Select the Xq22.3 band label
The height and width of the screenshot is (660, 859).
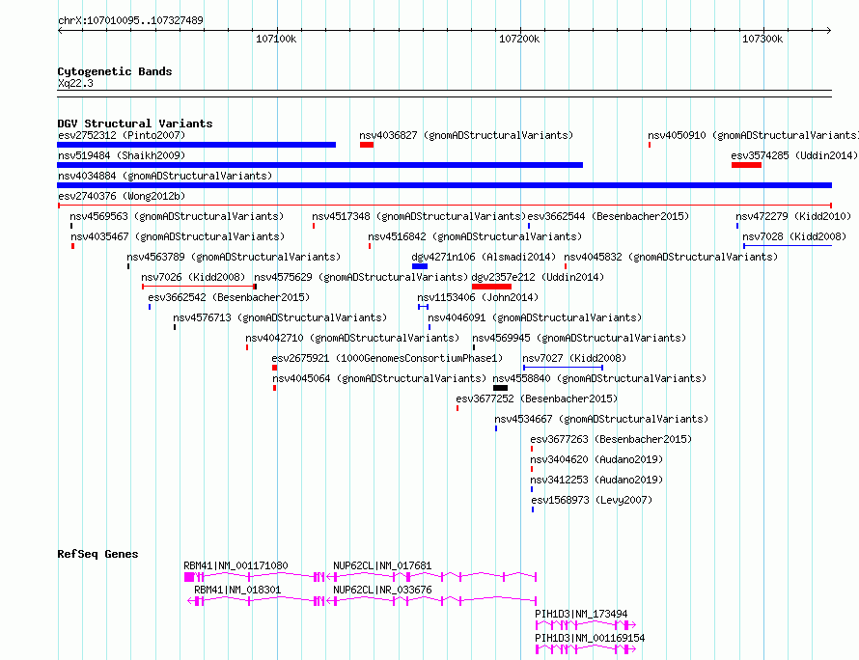tap(75, 83)
